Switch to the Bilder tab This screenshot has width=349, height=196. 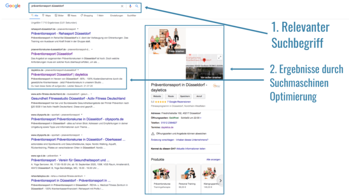click(x=59, y=15)
